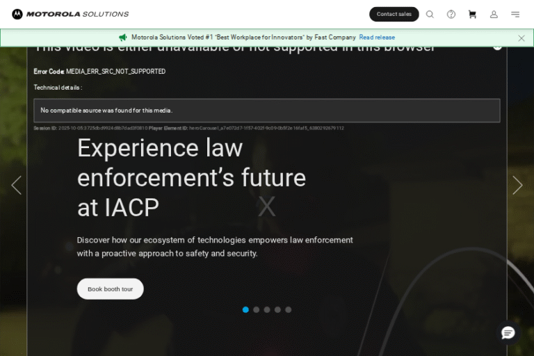This screenshot has height=356, width=534.
Task: Go to the previous carousel slide
Action: [17, 185]
